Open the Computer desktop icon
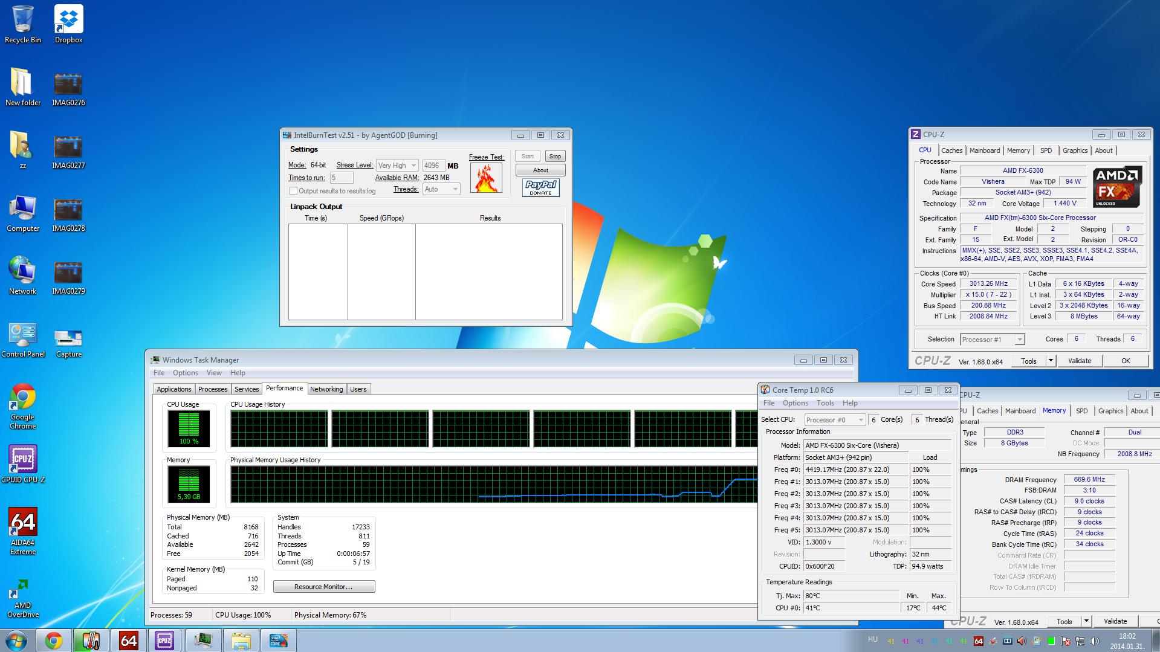Screen dimensions: 1160x652 click(x=23, y=213)
